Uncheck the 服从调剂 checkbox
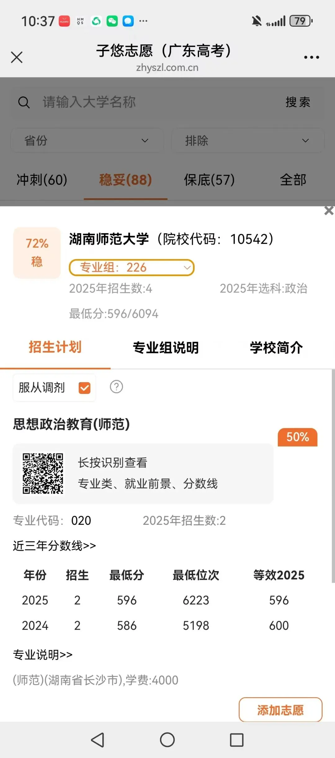 pyautogui.click(x=84, y=388)
